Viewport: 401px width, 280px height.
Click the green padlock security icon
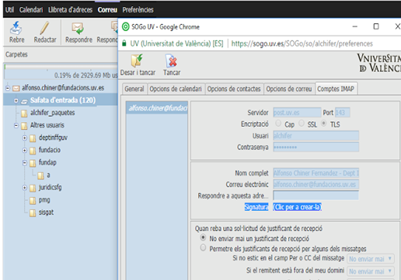pyautogui.click(x=124, y=44)
